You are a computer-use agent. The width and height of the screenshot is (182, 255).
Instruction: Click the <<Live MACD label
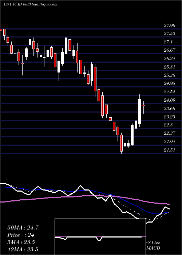coord(153,246)
